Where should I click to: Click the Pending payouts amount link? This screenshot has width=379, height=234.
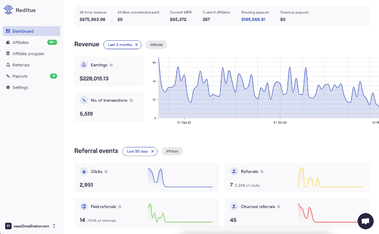253,19
